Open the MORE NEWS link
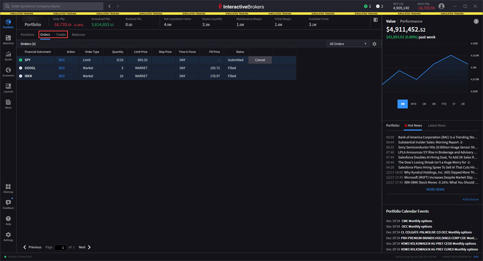The height and width of the screenshot is (261, 483). 435,189
